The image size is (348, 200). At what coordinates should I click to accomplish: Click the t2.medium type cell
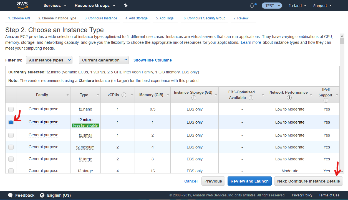(x=85, y=147)
